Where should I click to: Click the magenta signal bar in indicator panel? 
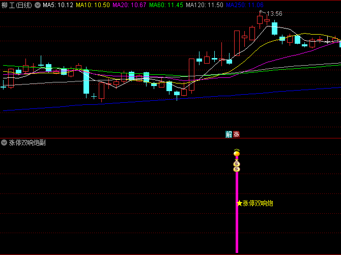pos(237,212)
